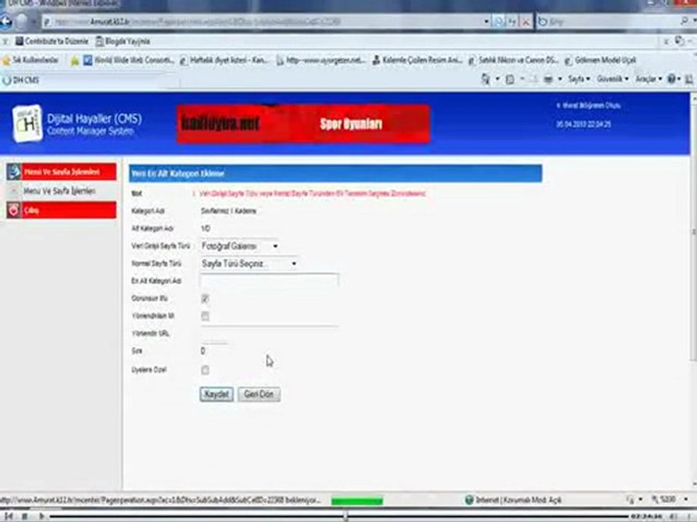
Task: Click the browser Forward arrow button
Action: pyautogui.click(x=22, y=21)
